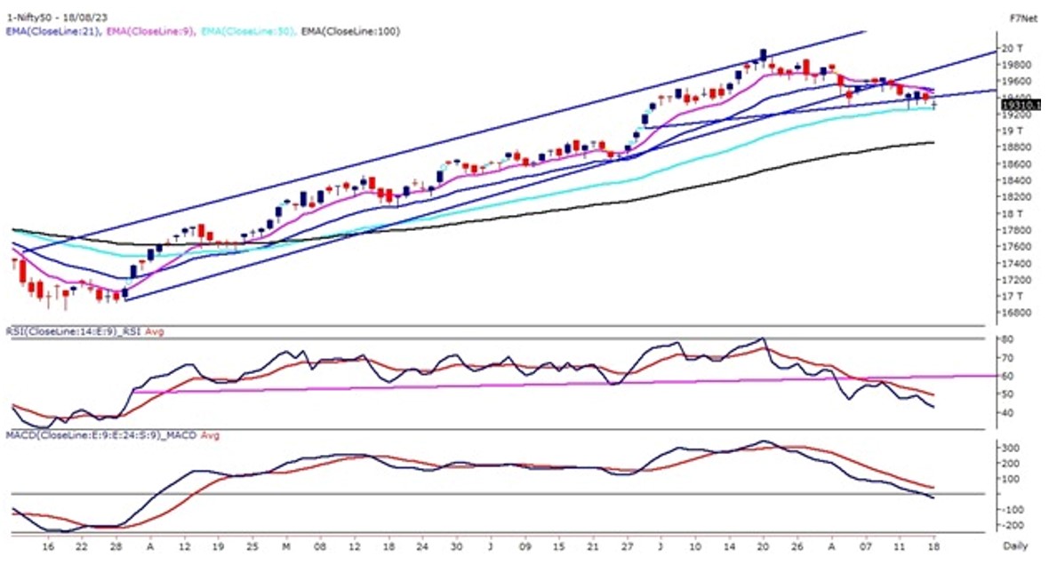Click the date label 16 on the time axis

47,546
